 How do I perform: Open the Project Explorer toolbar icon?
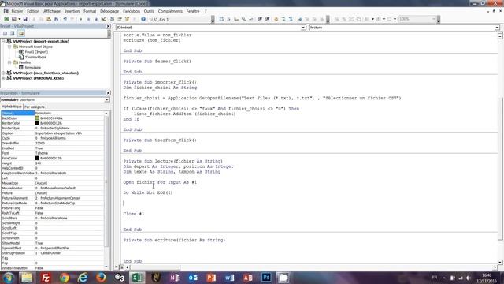[112, 19]
